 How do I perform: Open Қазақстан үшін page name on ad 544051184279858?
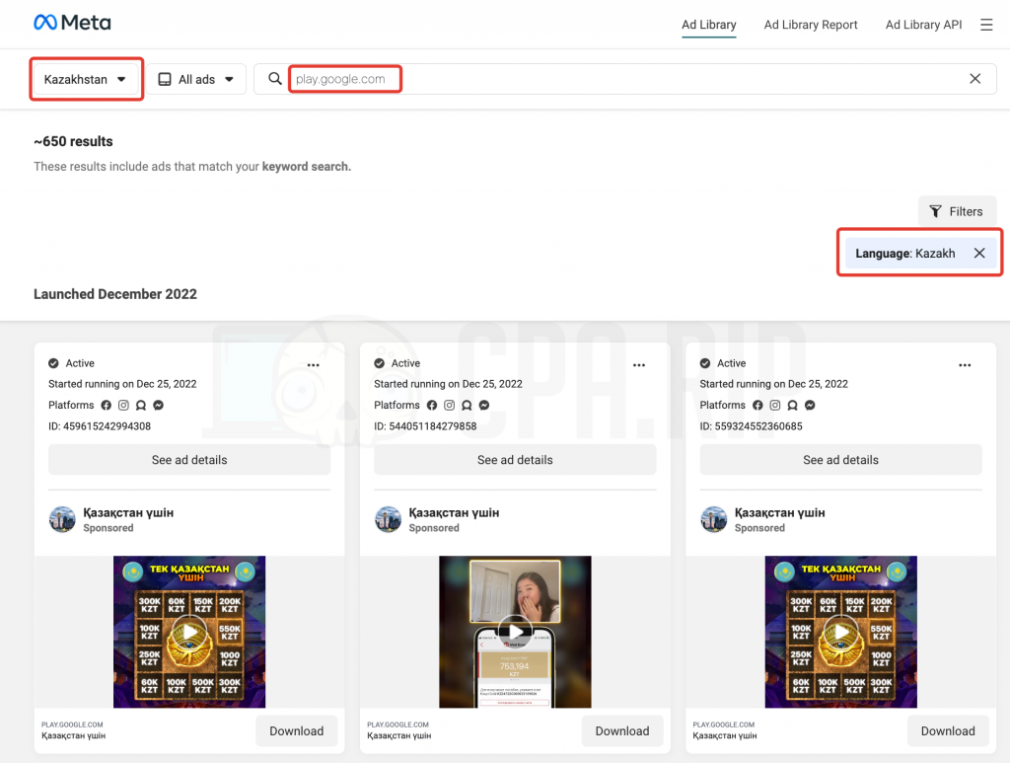pyautogui.click(x=454, y=513)
